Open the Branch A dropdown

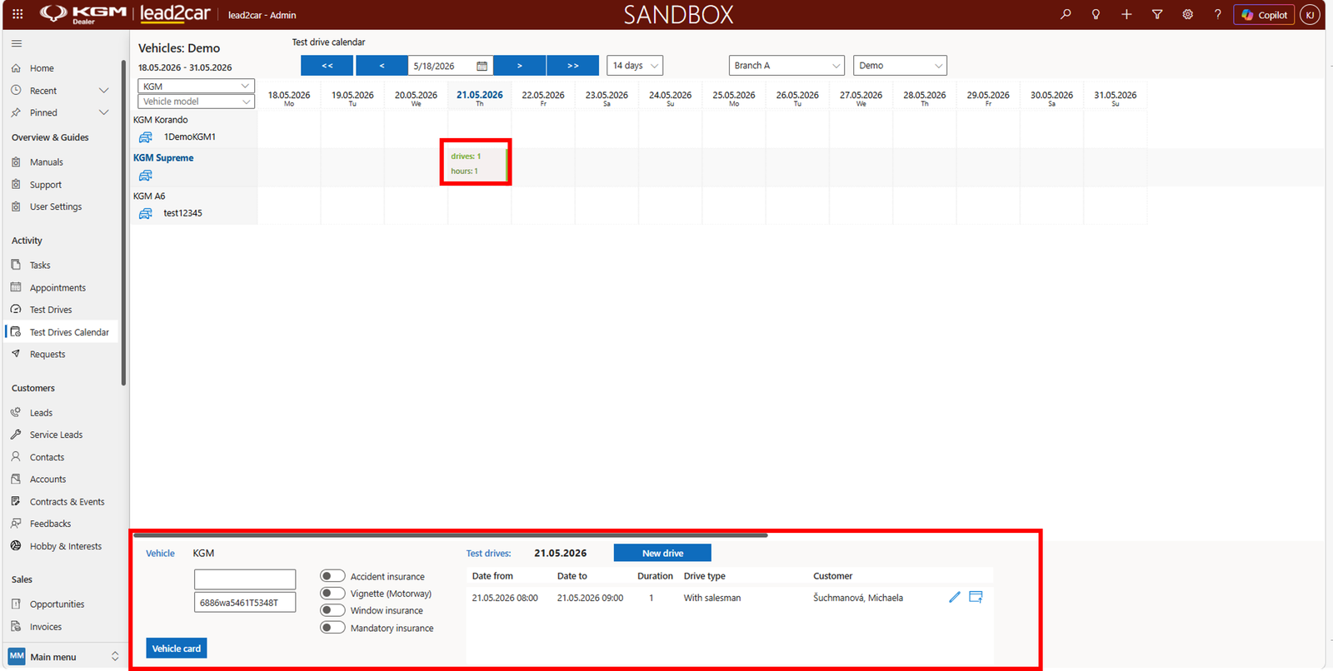(x=786, y=66)
